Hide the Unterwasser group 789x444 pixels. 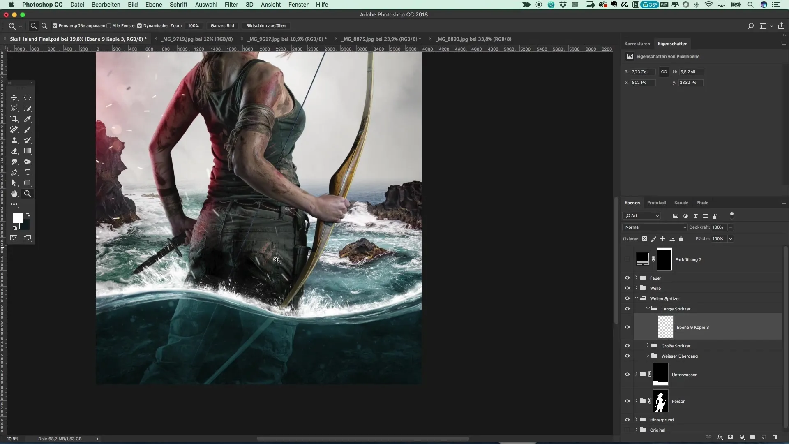[627, 375]
